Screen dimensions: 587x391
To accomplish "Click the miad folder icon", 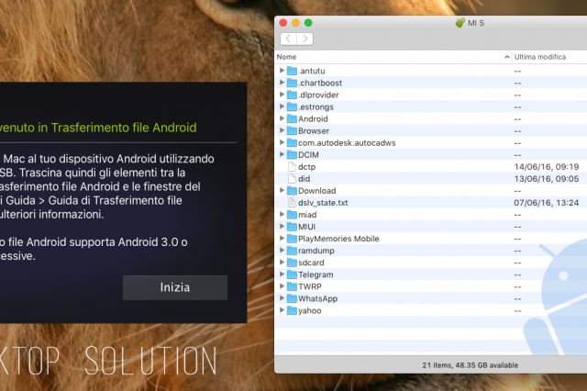I will pyautogui.click(x=292, y=215).
